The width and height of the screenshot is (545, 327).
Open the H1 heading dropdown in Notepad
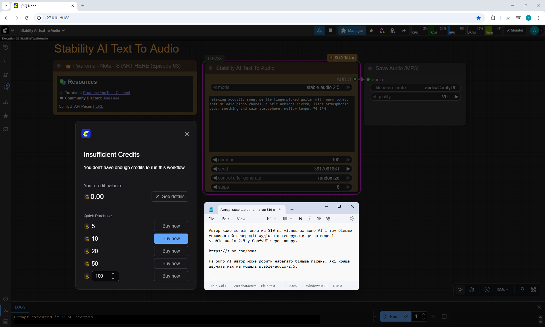coord(272,218)
